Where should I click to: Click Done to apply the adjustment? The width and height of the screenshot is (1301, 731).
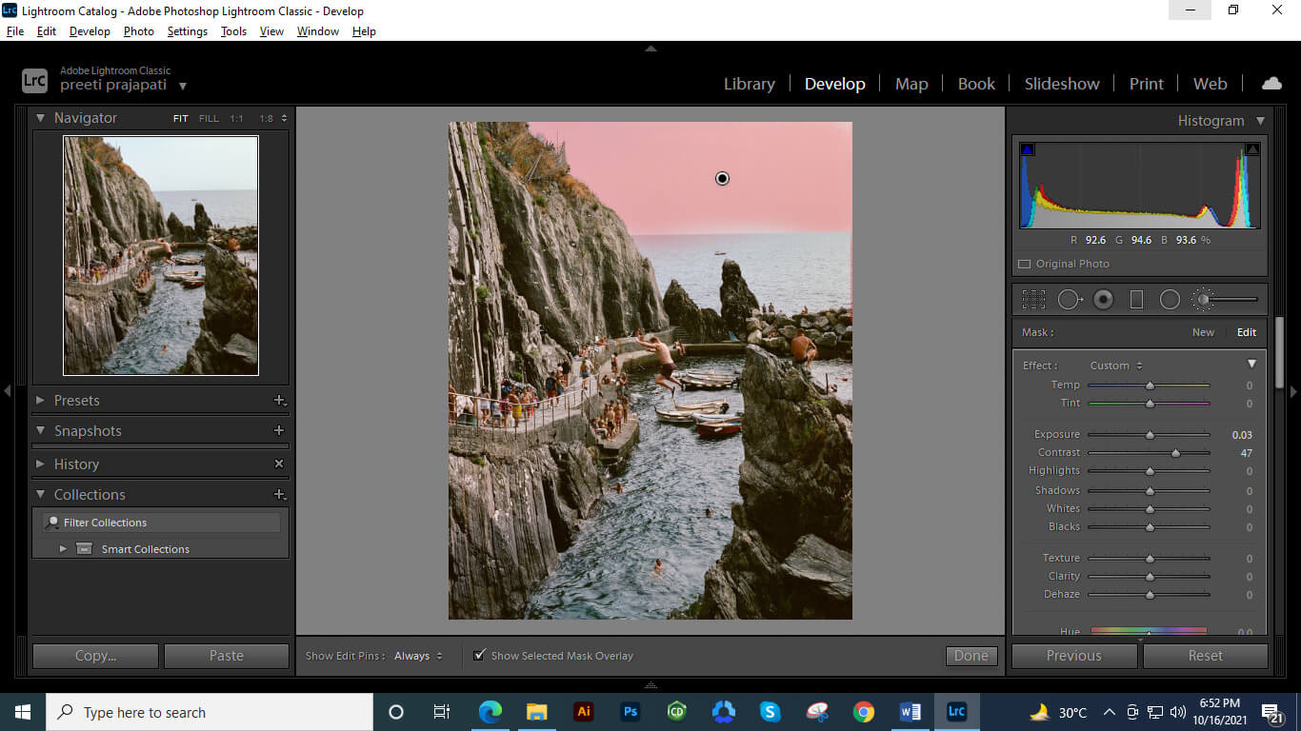click(971, 655)
